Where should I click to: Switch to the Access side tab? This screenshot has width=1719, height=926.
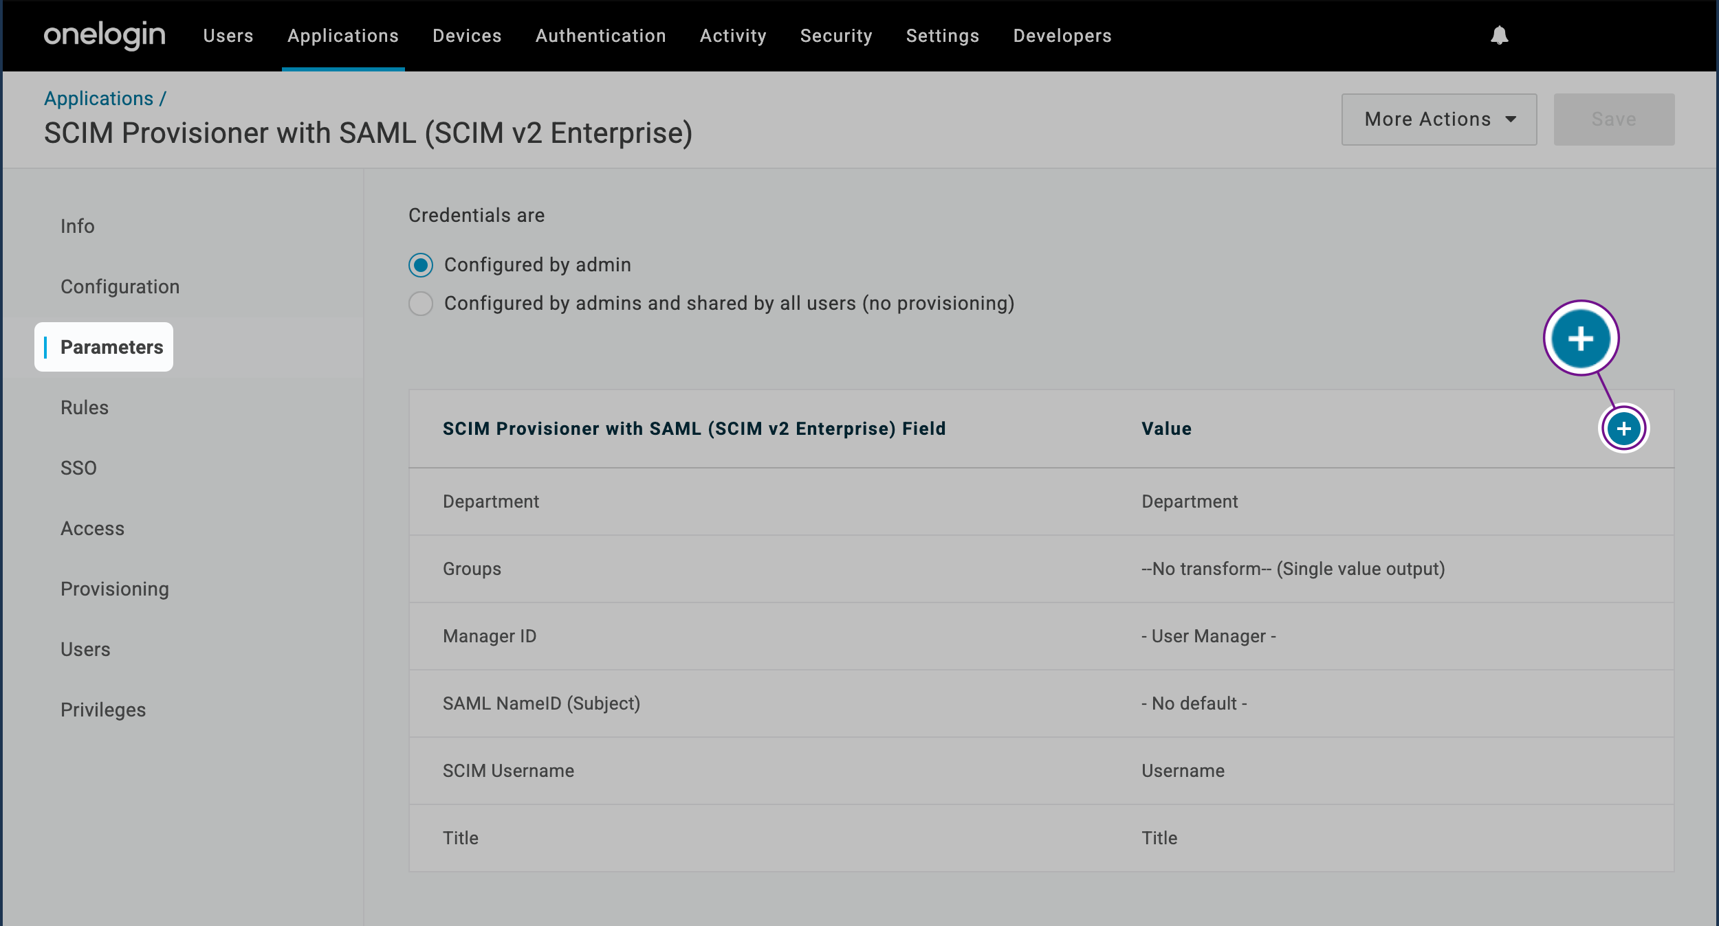tap(93, 529)
